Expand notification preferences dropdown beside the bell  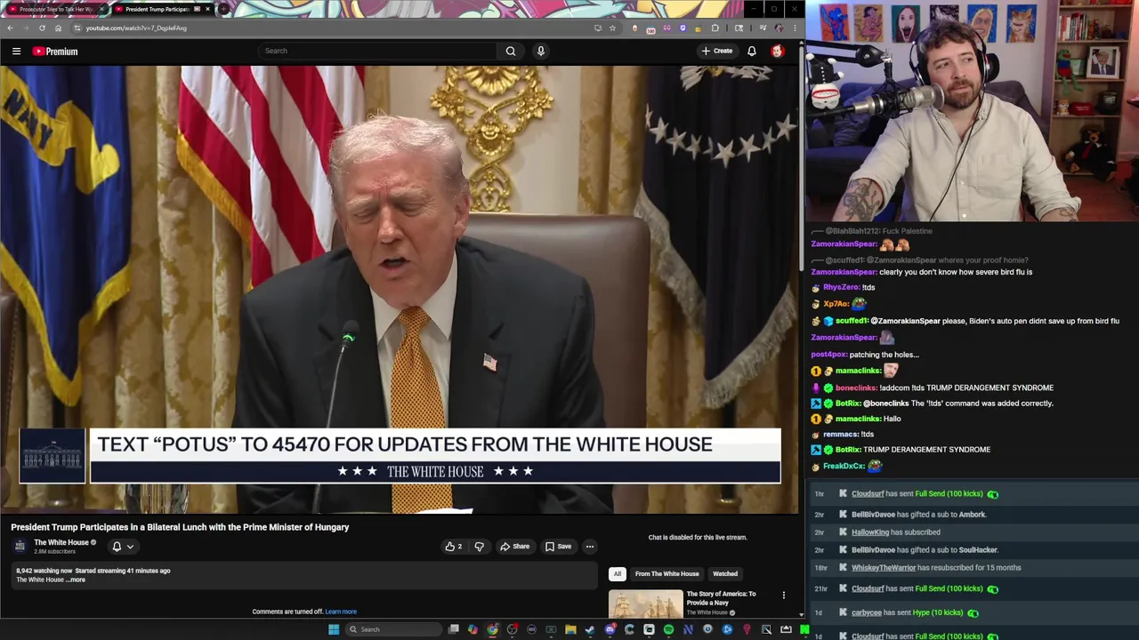point(130,547)
